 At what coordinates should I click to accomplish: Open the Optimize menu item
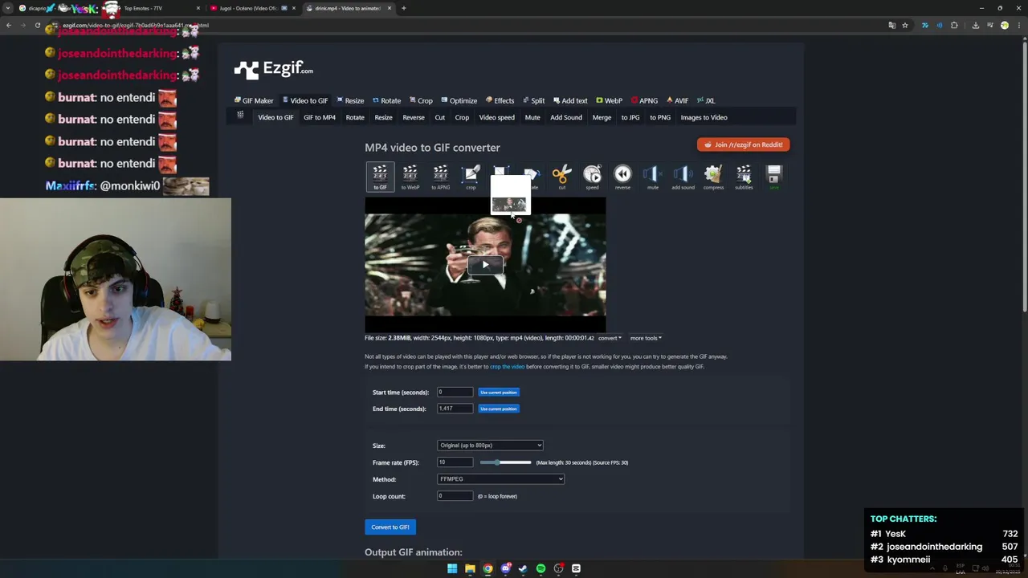459,100
